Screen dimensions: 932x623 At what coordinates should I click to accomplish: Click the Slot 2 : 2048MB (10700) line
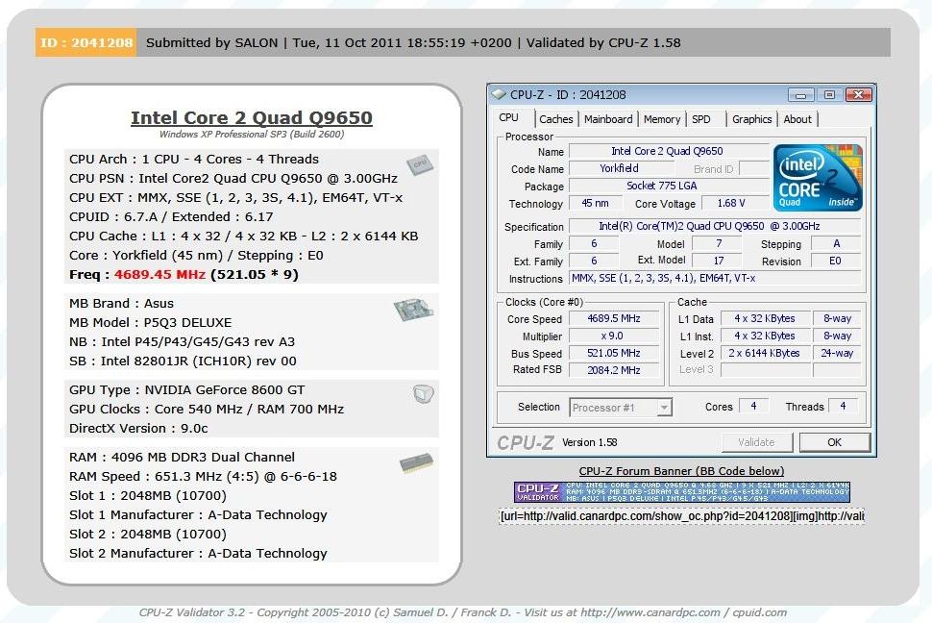point(147,534)
